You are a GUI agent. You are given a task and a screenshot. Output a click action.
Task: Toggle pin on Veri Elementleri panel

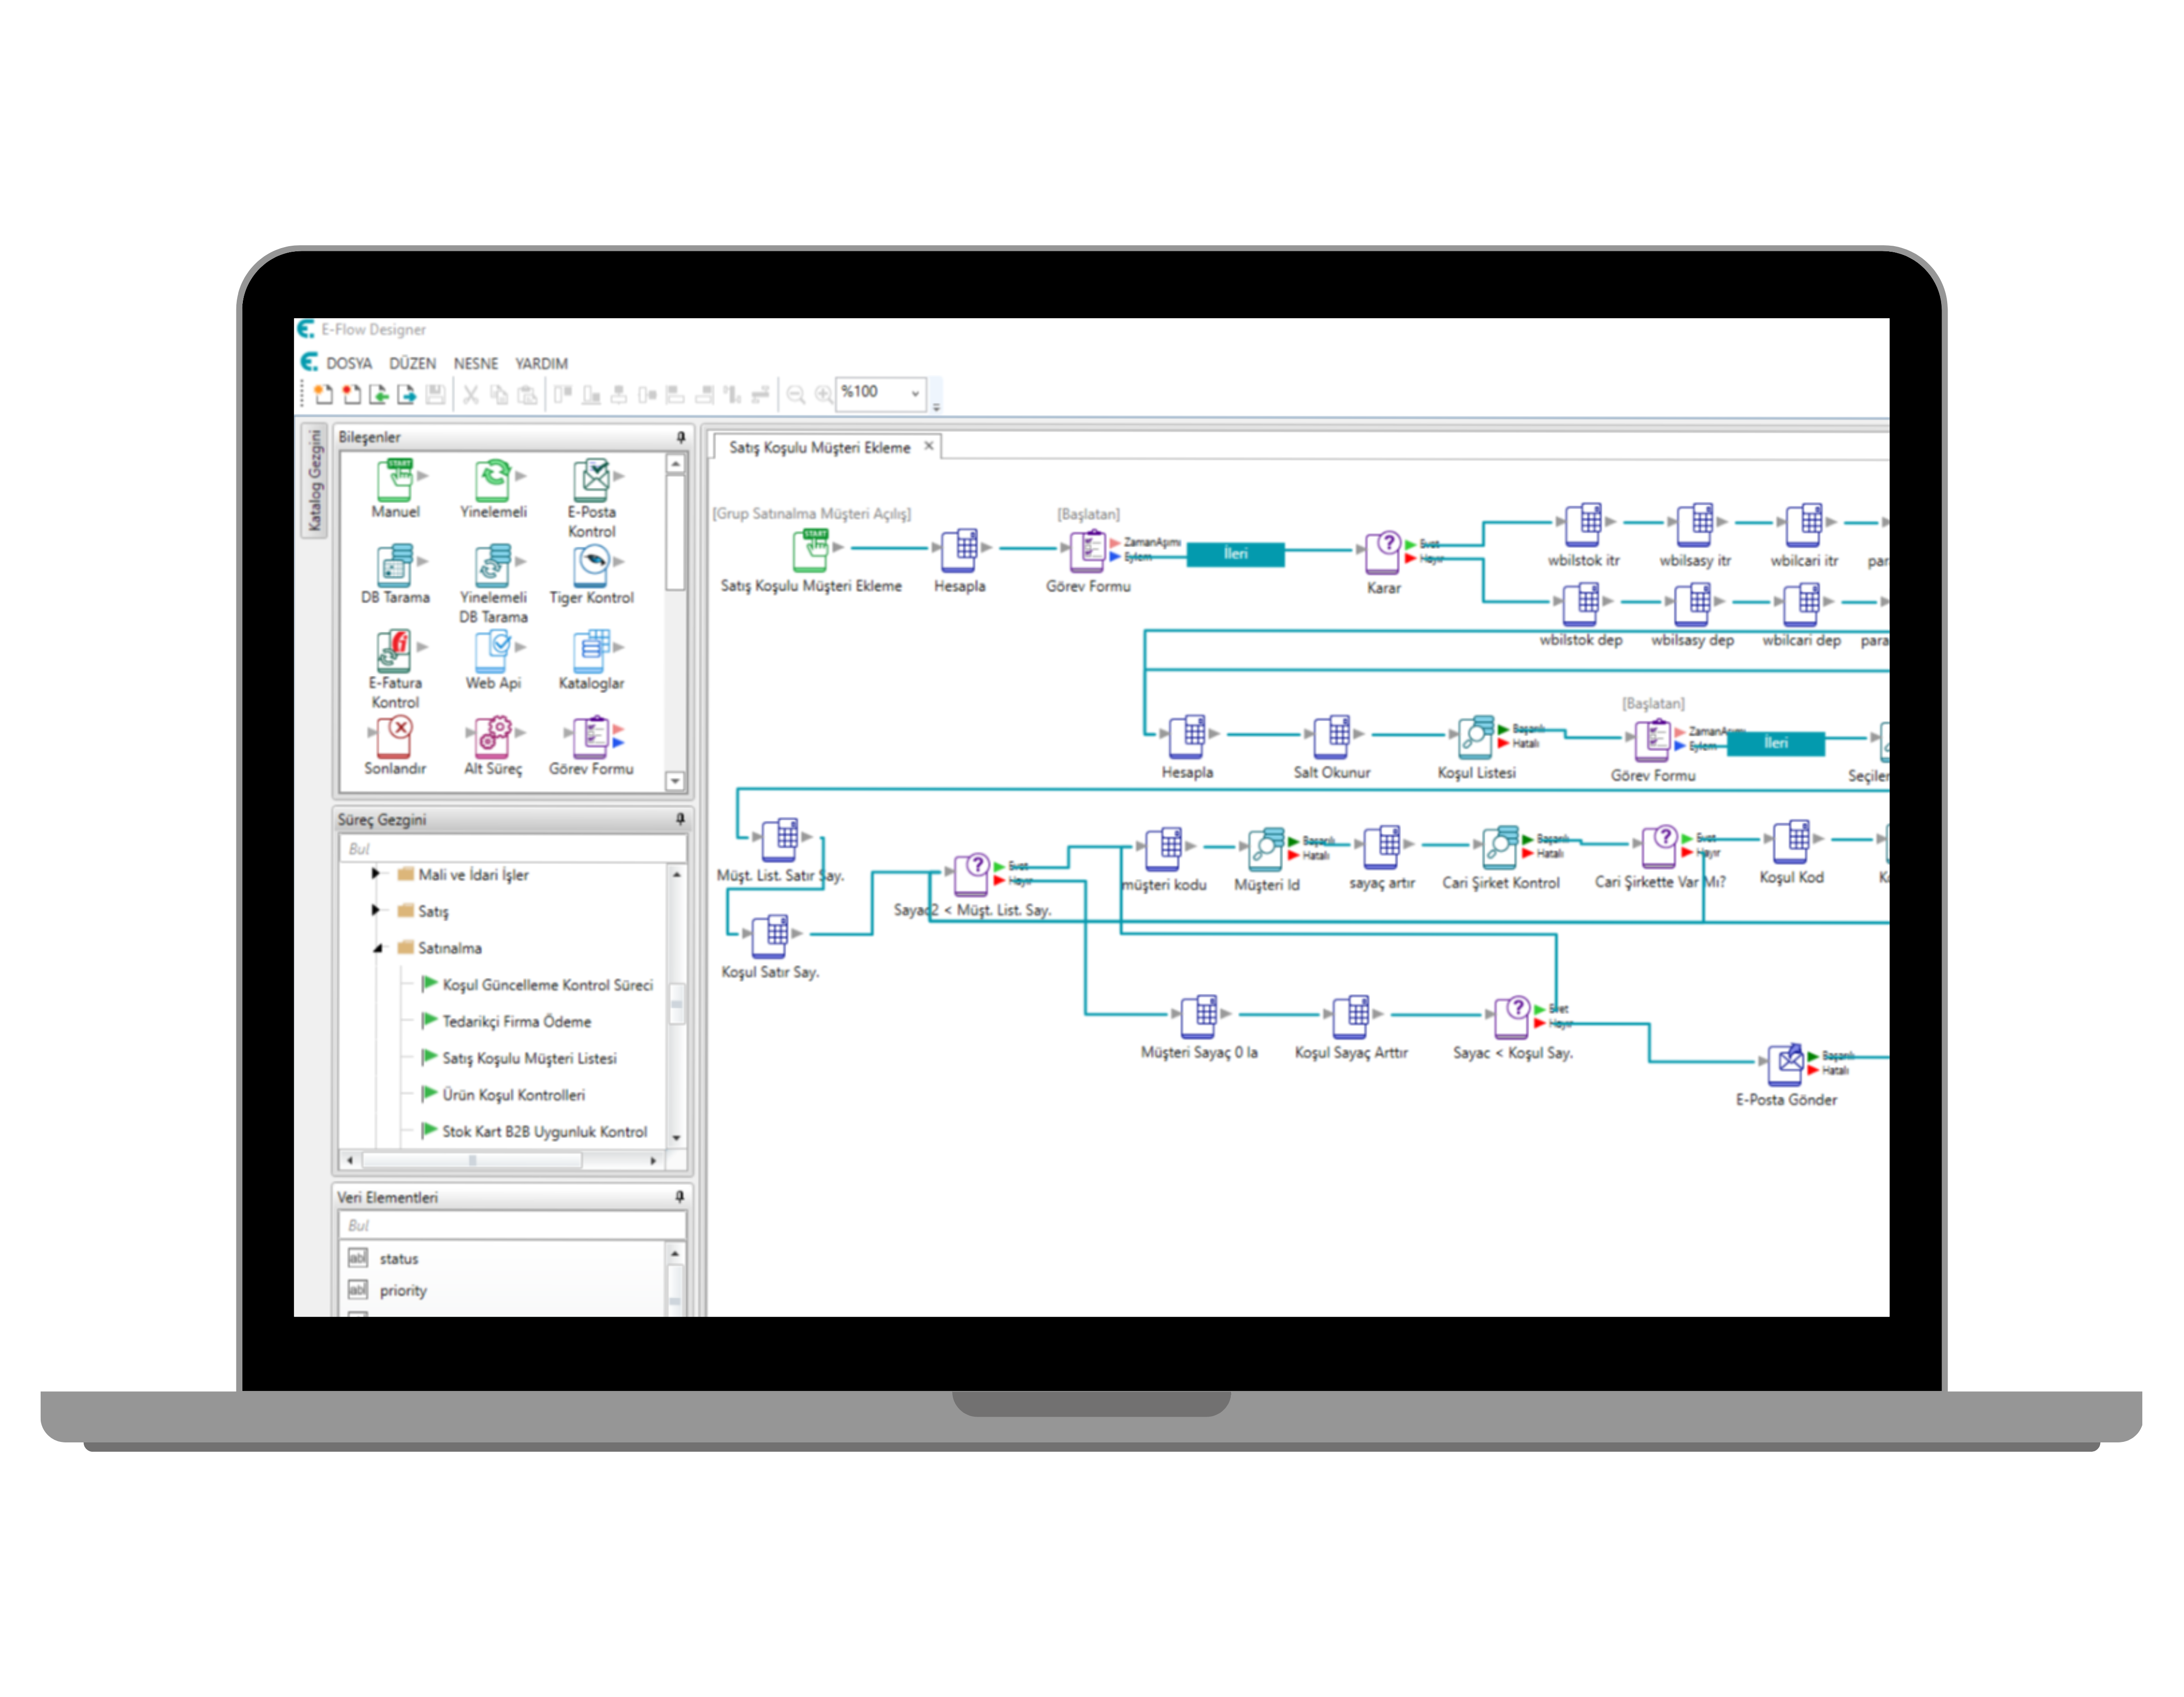[x=681, y=1197]
